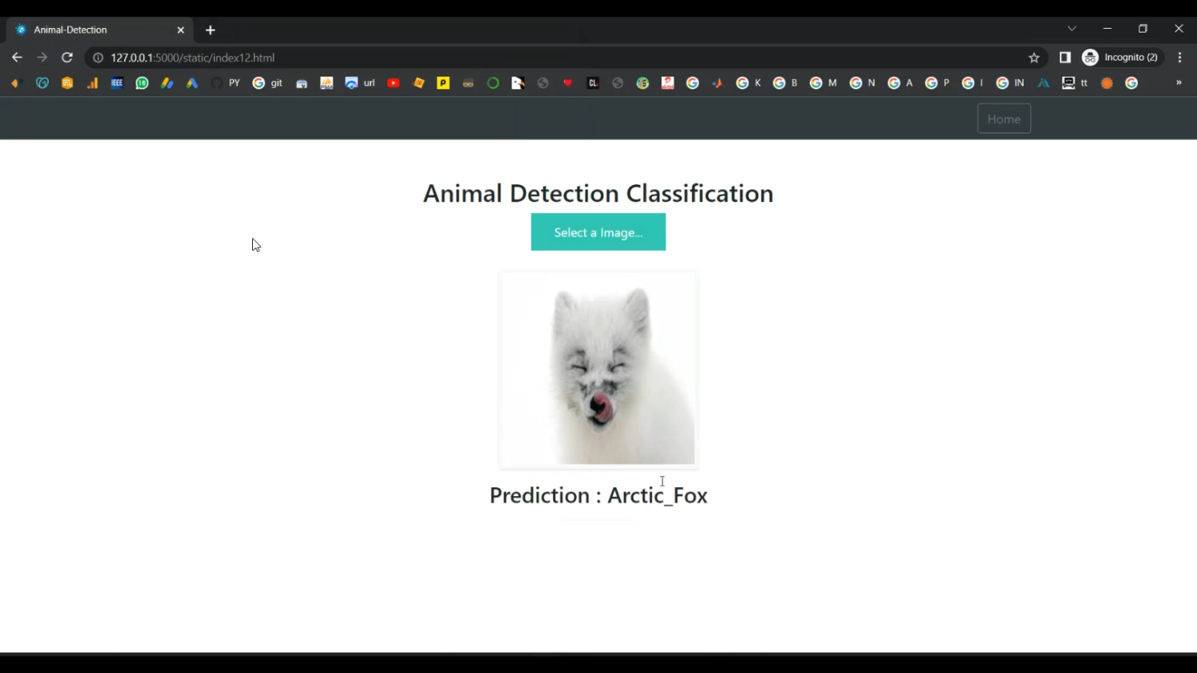
Task: Open a new browser tab
Action: 211,30
